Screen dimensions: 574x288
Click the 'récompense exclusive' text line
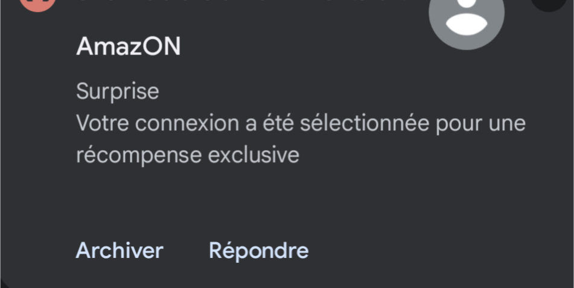(x=188, y=155)
